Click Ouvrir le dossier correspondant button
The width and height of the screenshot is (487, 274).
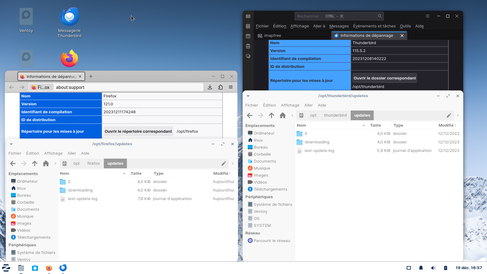384,78
